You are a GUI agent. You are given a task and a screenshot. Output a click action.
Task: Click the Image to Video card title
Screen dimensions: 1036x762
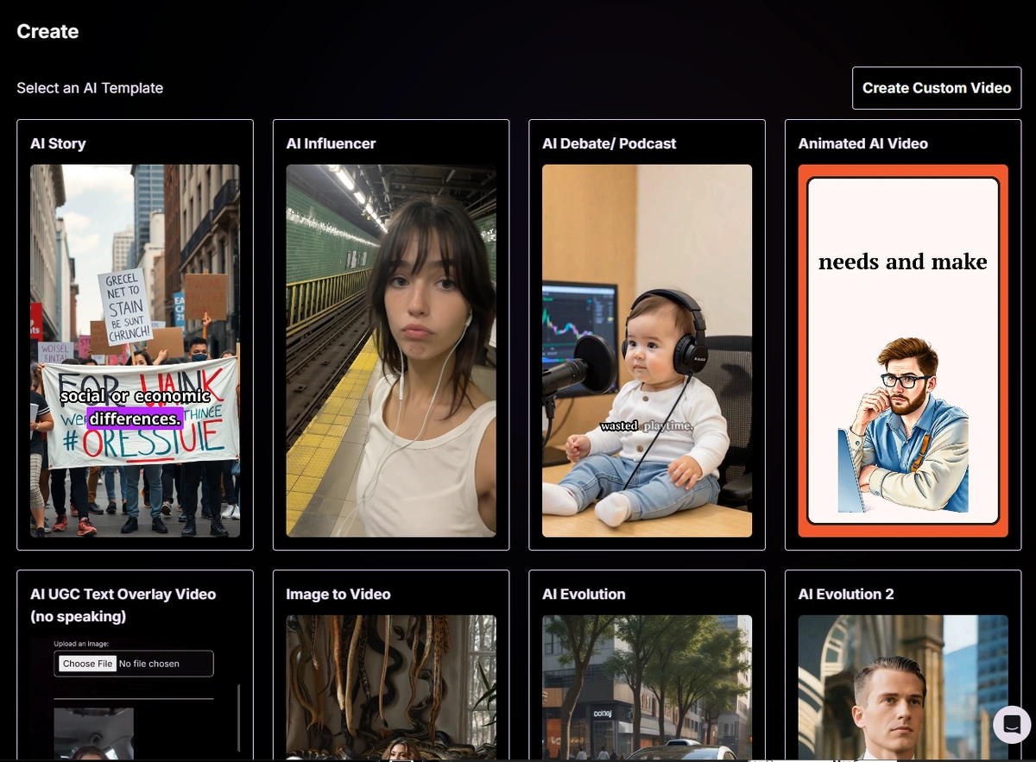[338, 594]
